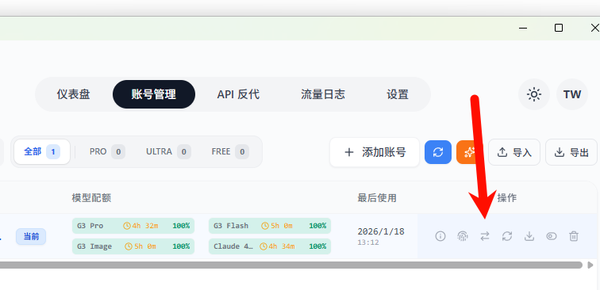Toggle the light theme sun icon
The width and height of the screenshot is (600, 290).
pos(534,94)
